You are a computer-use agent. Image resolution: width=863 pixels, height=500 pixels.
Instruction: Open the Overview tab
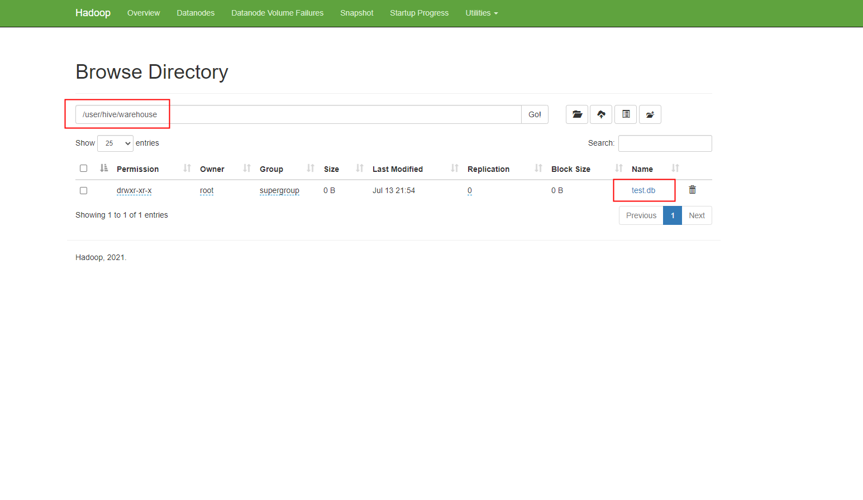click(x=144, y=13)
